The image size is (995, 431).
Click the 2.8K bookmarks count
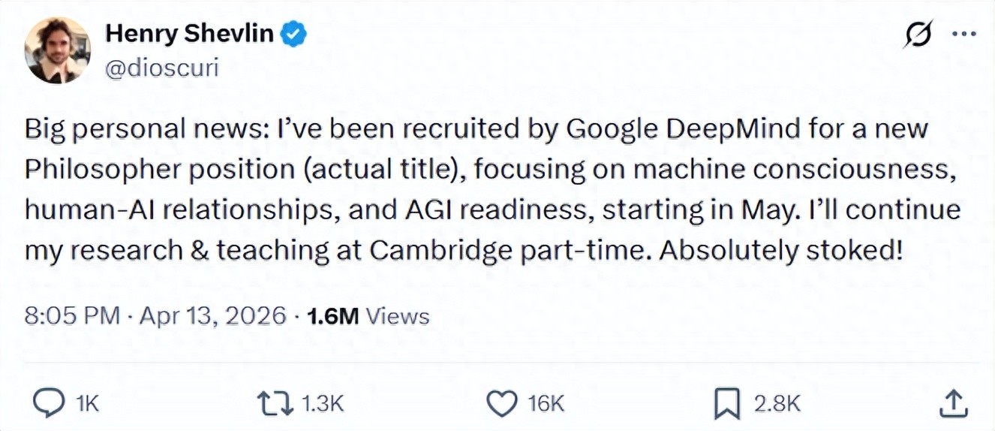(x=777, y=404)
